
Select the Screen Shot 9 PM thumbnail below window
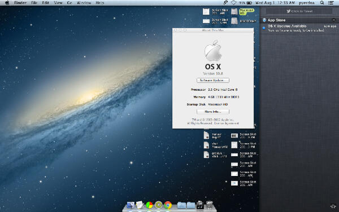pos(234,136)
